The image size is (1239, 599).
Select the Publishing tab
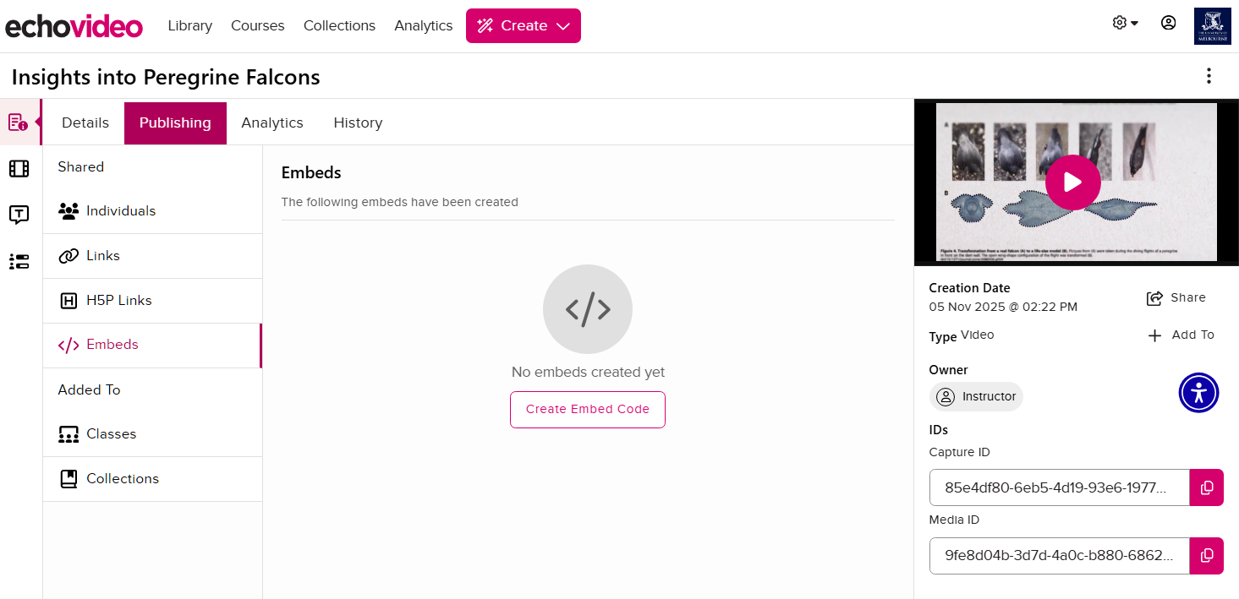(175, 123)
